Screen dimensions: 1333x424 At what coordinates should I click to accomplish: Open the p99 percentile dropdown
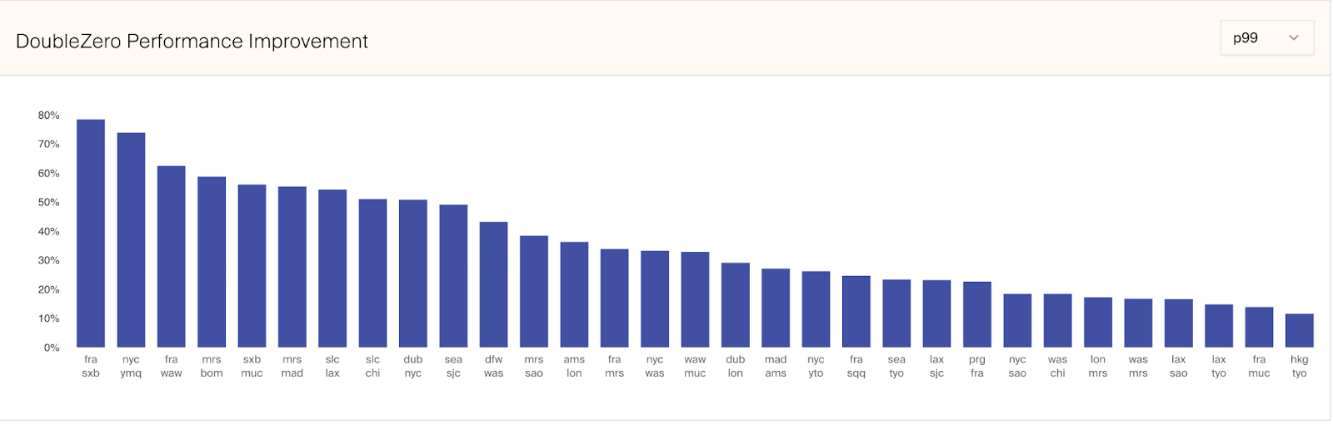pyautogui.click(x=1266, y=38)
